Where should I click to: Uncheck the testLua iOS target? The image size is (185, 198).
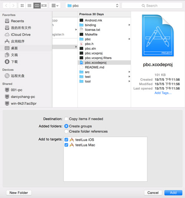[66, 140]
